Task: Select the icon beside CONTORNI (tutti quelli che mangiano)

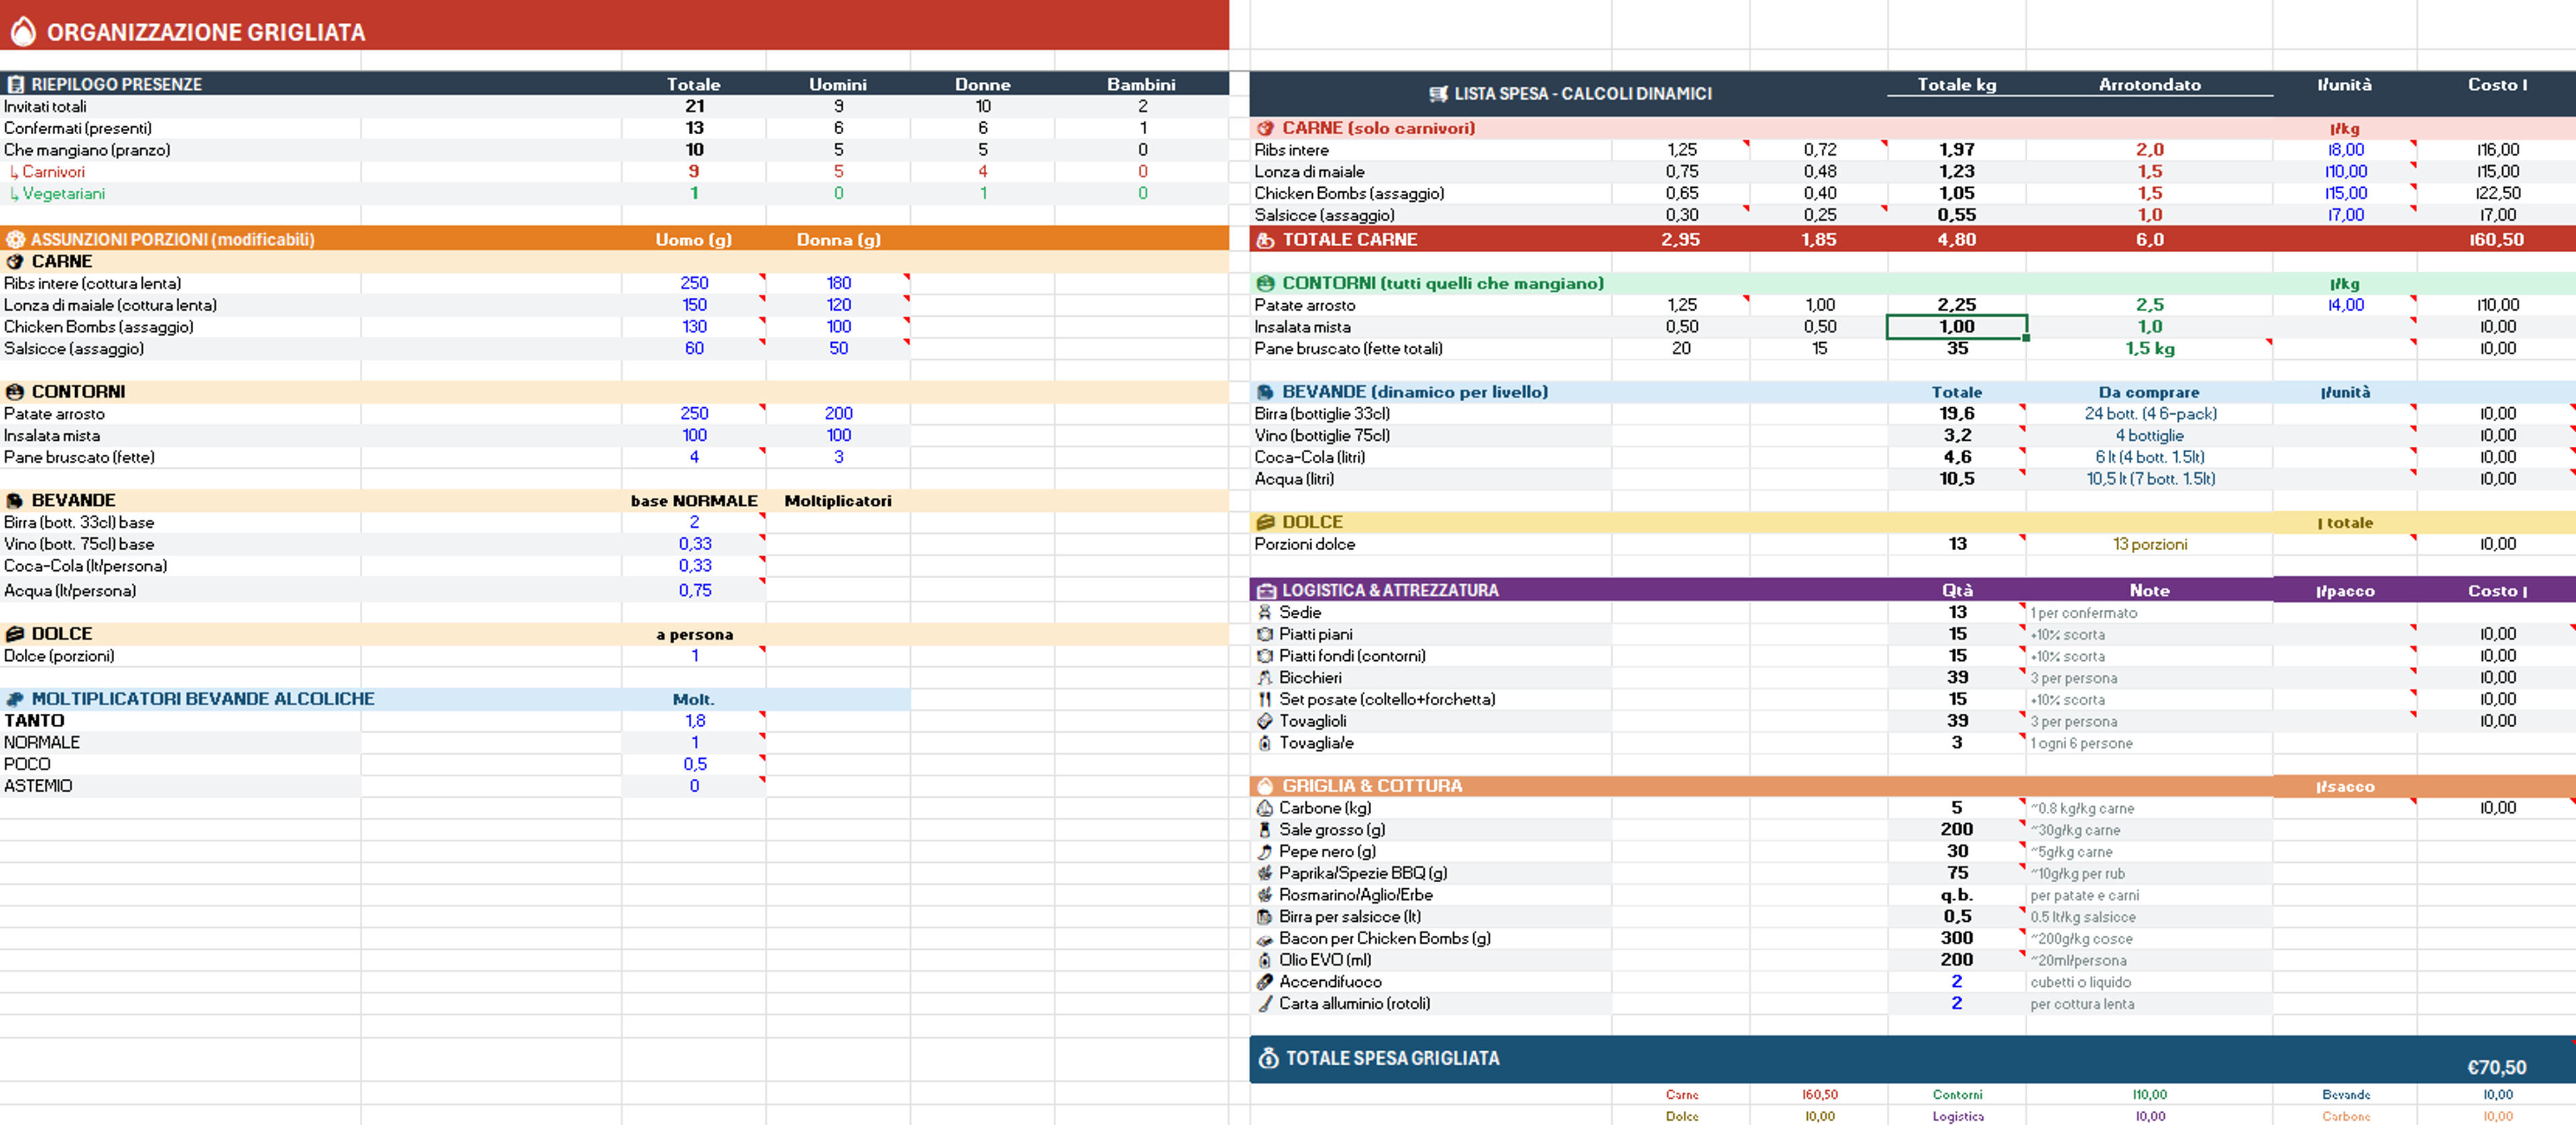Action: [1265, 283]
